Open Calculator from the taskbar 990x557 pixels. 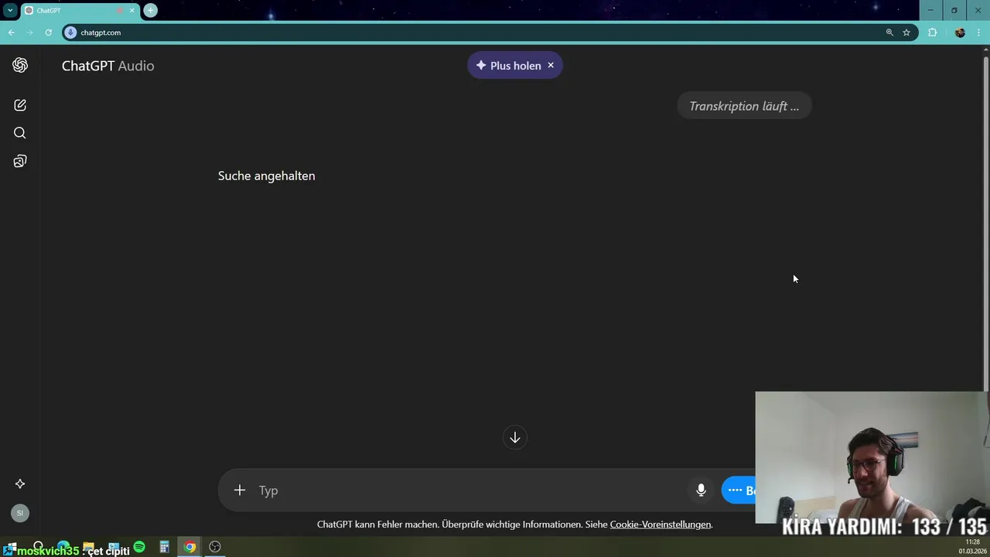(x=164, y=547)
